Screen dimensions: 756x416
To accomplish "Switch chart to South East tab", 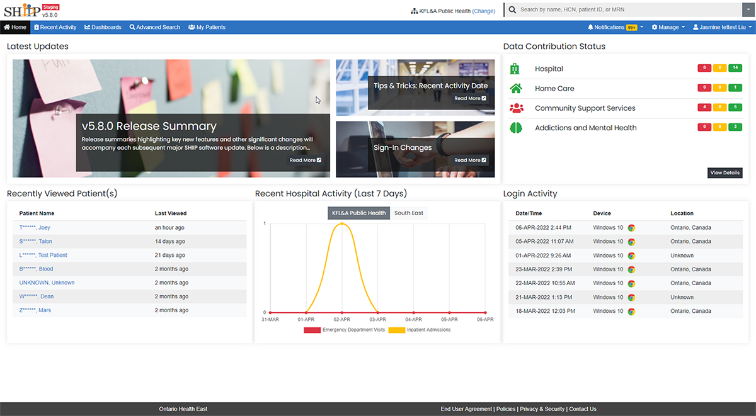I will 409,213.
